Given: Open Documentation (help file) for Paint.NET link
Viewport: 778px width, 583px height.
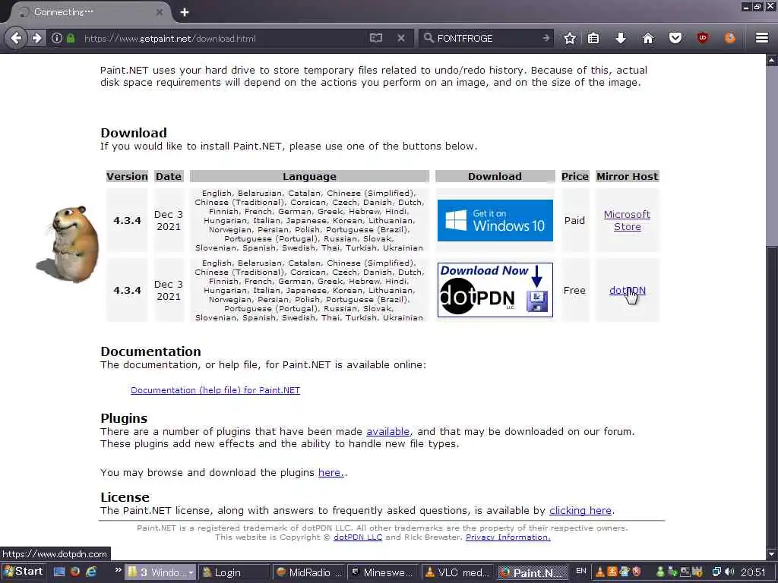Looking at the screenshot, I should click(215, 390).
